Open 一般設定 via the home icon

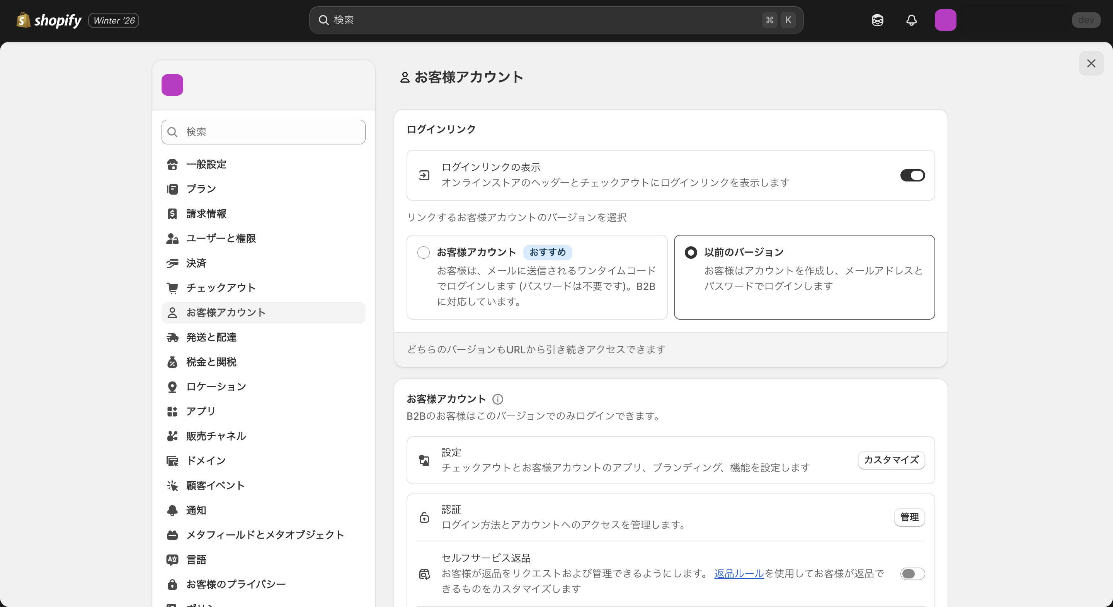tap(172, 164)
